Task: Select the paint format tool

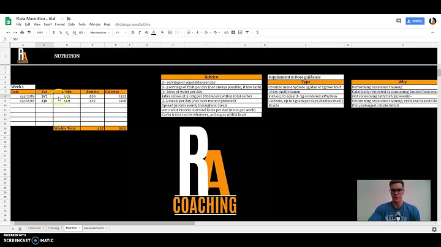Action: pyautogui.click(x=29, y=32)
